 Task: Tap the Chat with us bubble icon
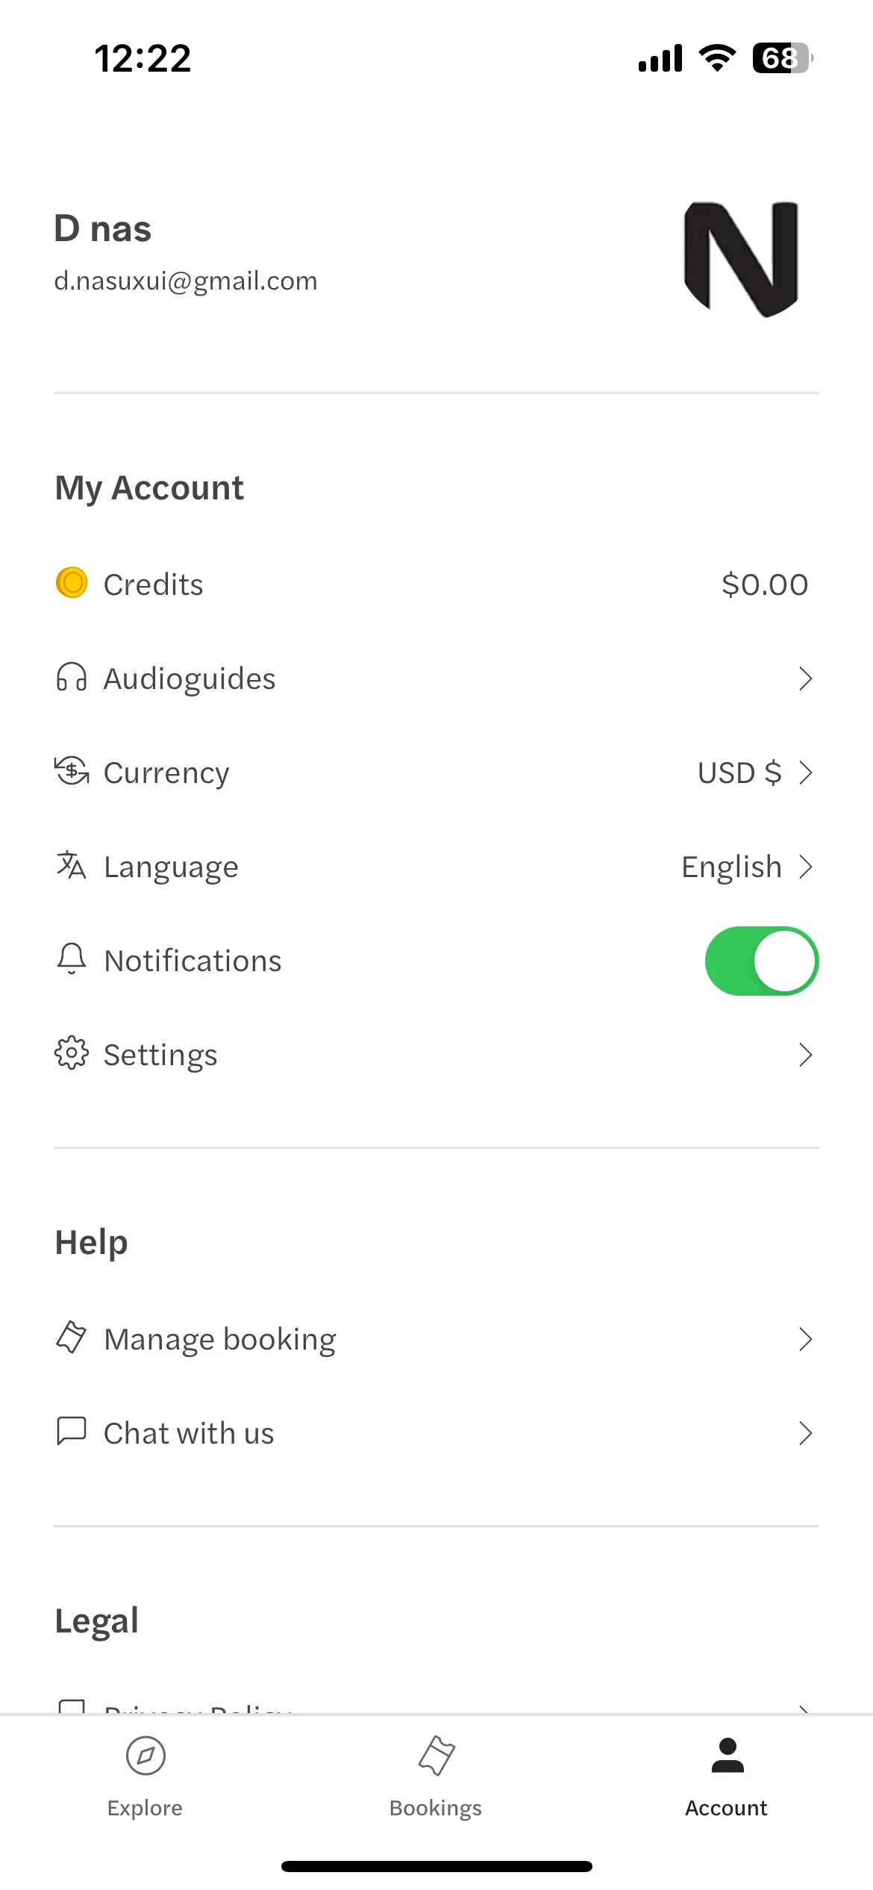click(72, 1431)
